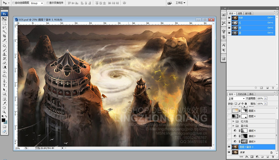The image size is (279, 160).
Task: Hide the RGB channel eye icon
Action: [229, 18]
